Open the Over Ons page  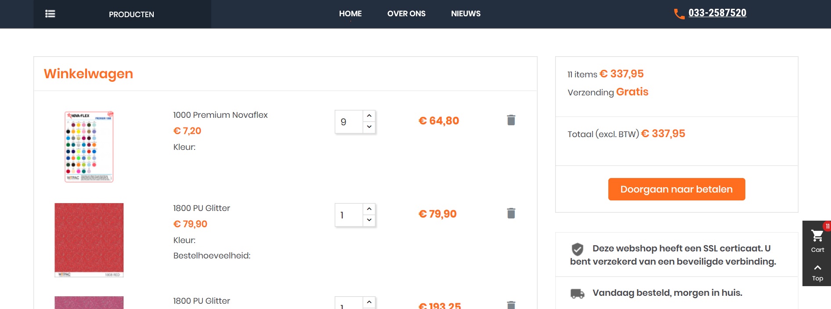pos(406,14)
